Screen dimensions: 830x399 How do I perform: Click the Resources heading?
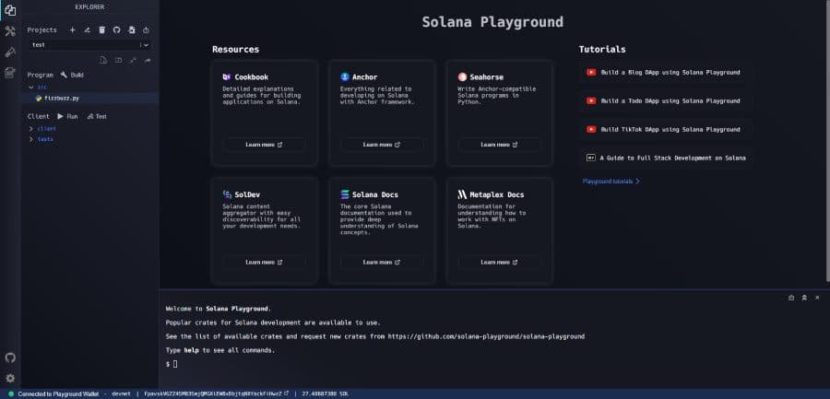point(235,49)
